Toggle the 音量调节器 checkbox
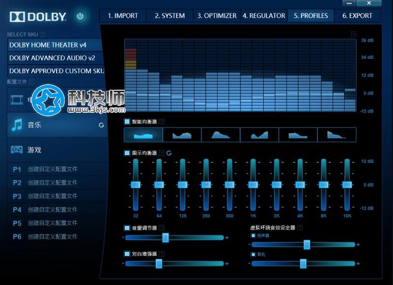393x285 pixels. tap(127, 228)
